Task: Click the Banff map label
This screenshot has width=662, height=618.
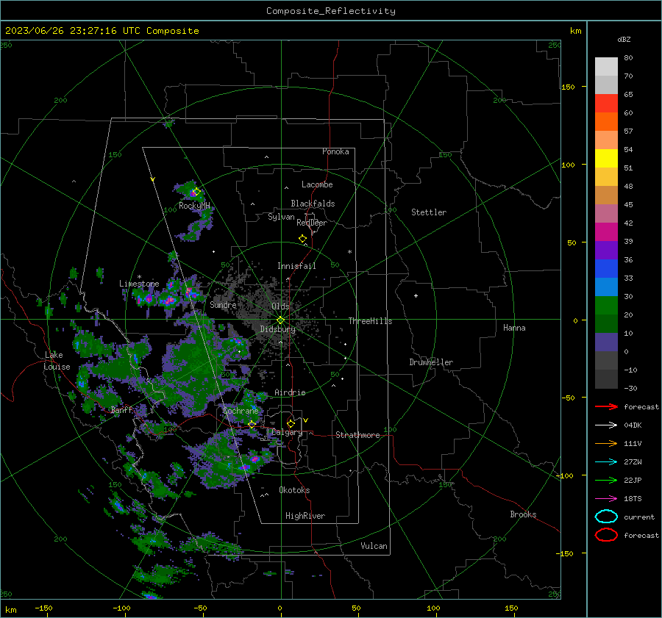Action: pos(121,409)
